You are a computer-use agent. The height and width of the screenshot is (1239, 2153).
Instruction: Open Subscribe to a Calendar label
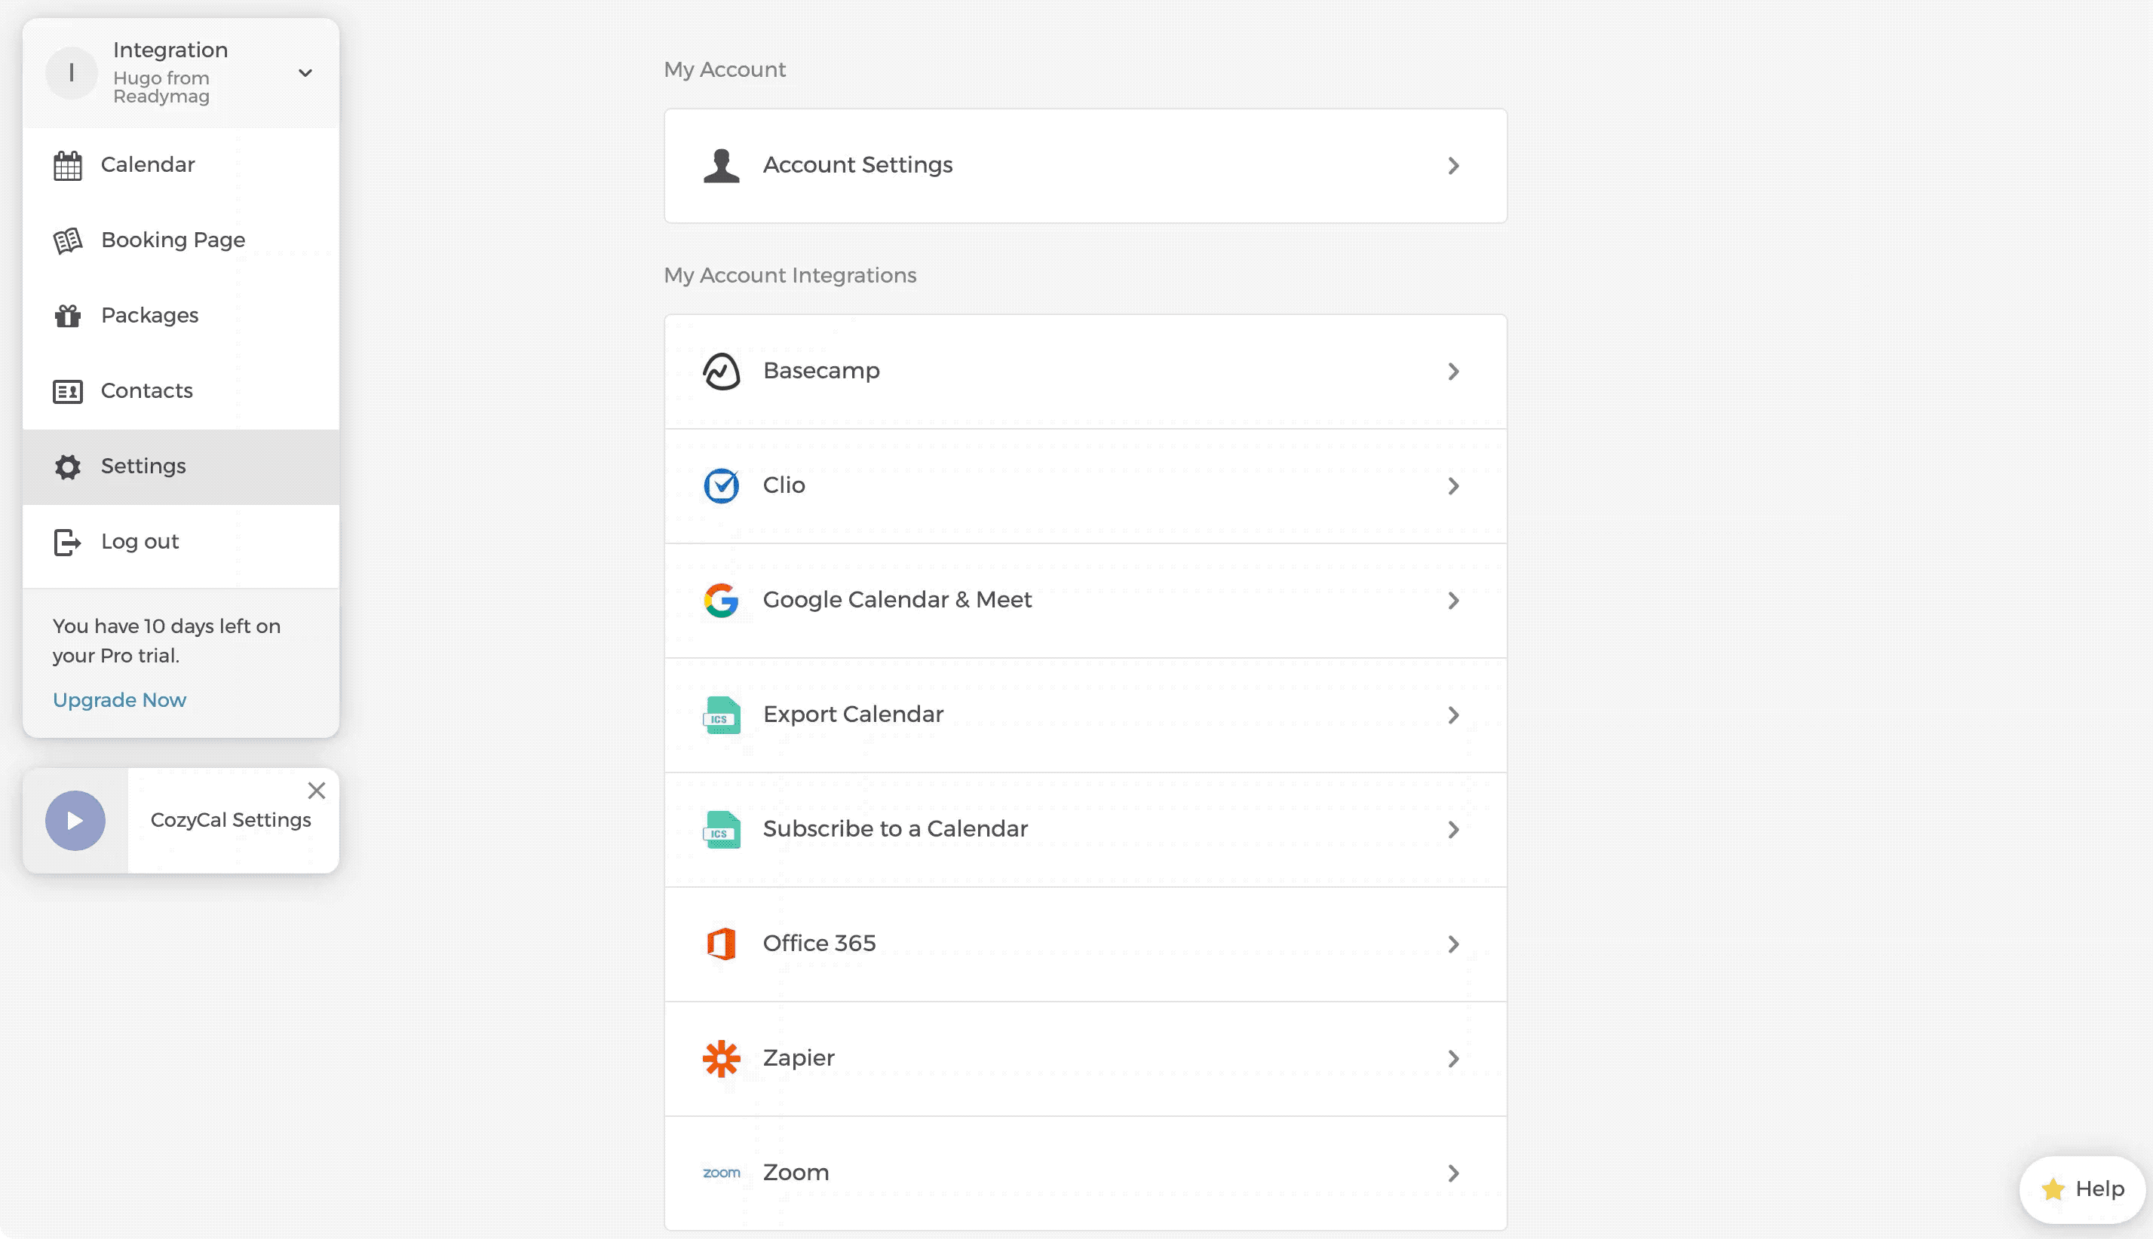[x=894, y=829]
